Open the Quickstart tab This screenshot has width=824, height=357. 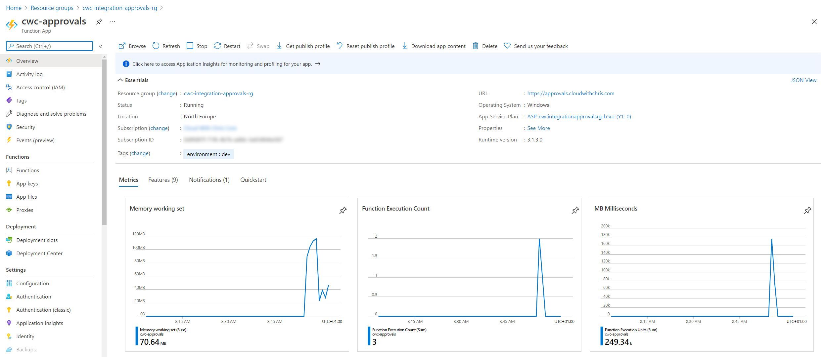(x=253, y=180)
